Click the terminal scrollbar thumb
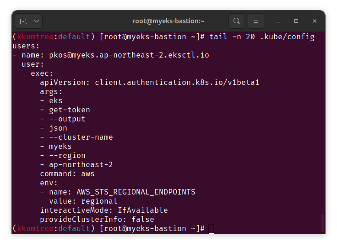This screenshot has height=247, width=337. 322,223
